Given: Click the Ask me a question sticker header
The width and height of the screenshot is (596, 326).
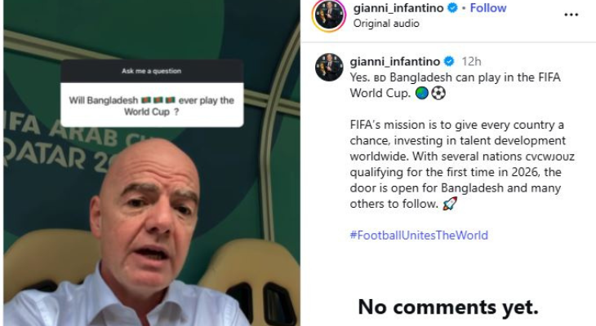Looking at the screenshot, I should coord(152,71).
